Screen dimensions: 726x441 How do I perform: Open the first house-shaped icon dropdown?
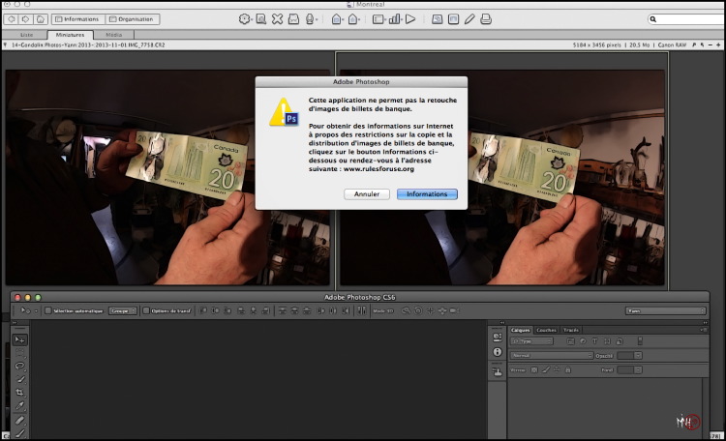point(338,19)
